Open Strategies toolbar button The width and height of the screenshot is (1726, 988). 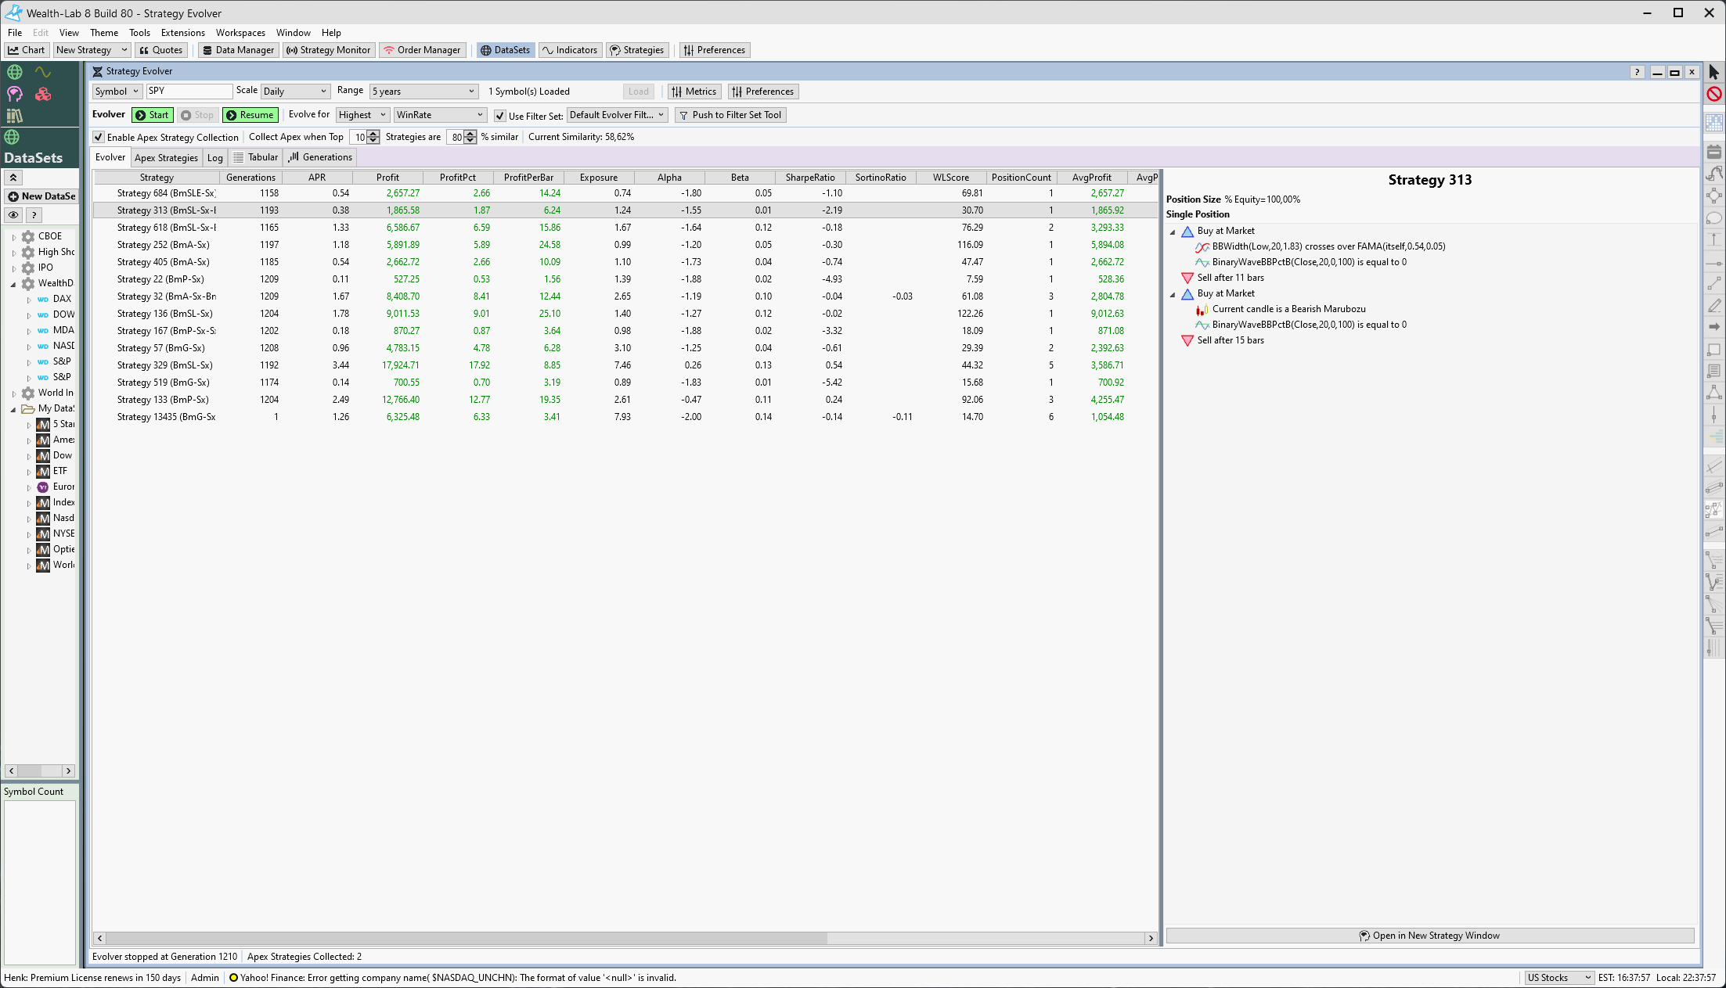point(637,50)
